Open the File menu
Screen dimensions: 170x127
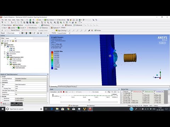2,20
